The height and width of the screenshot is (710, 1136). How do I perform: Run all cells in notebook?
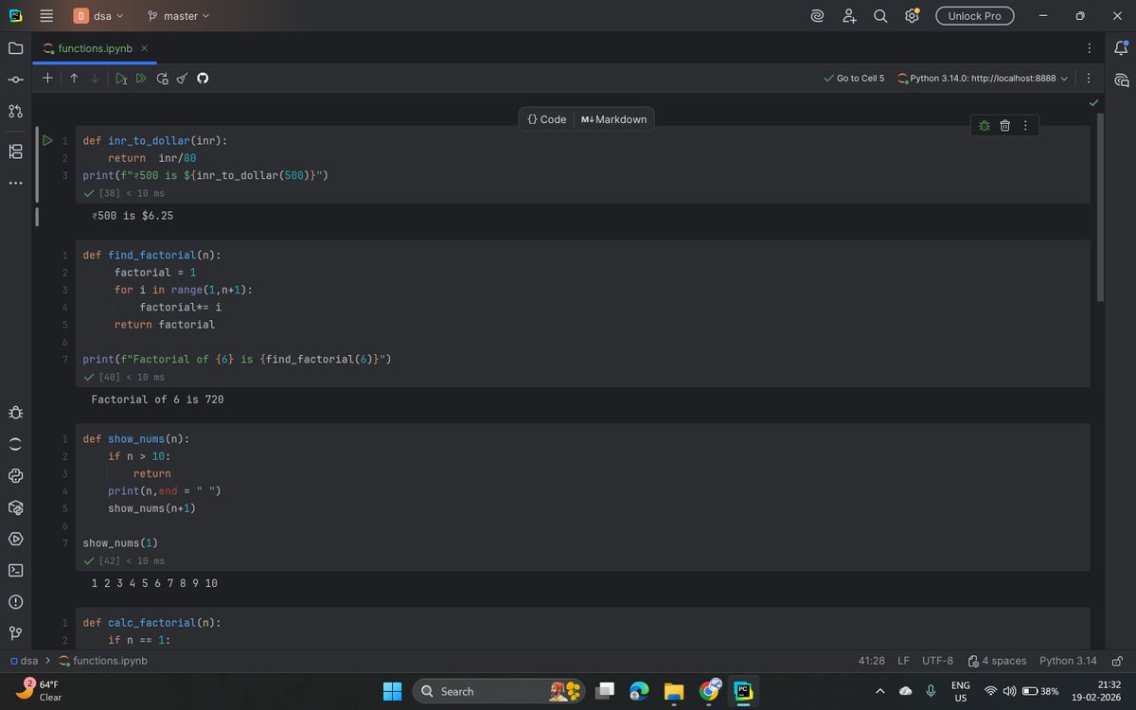[x=141, y=79]
